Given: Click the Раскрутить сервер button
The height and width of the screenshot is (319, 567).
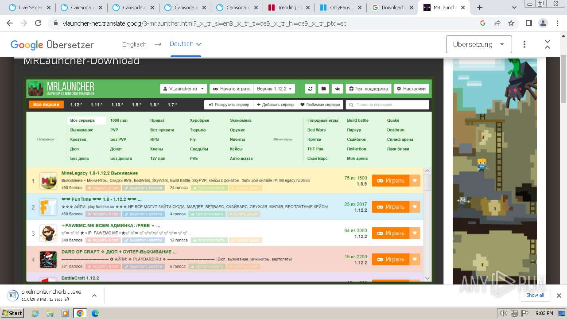Looking at the screenshot, I should [229, 105].
